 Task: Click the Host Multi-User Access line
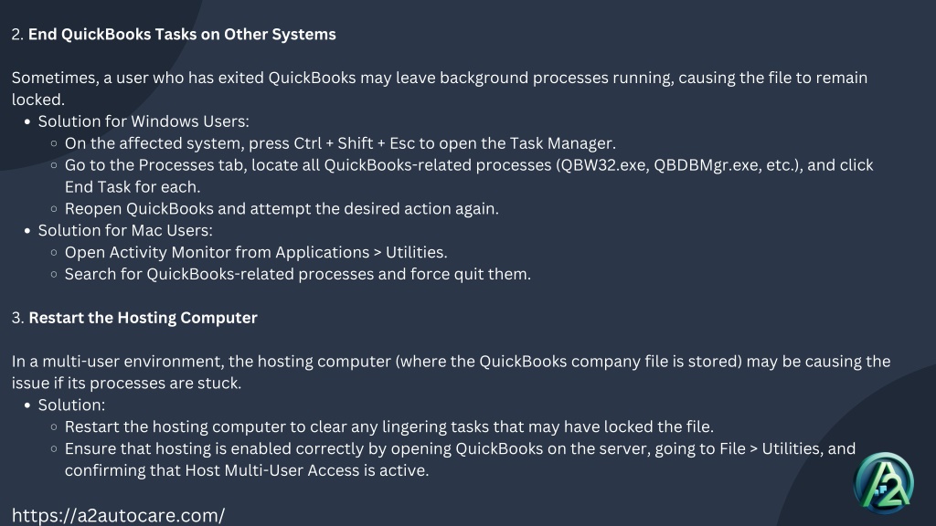(x=247, y=470)
